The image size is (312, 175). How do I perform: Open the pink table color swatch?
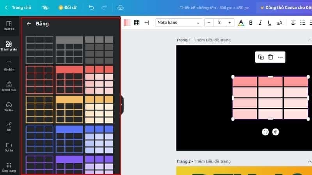[x=127, y=23]
